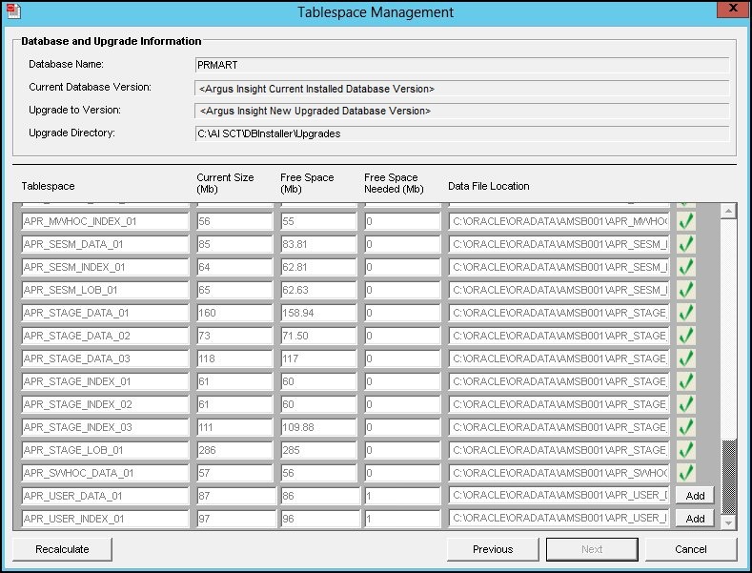Click the Upgrade Directory path field
Viewport: 752px width, 573px height.
tap(462, 133)
